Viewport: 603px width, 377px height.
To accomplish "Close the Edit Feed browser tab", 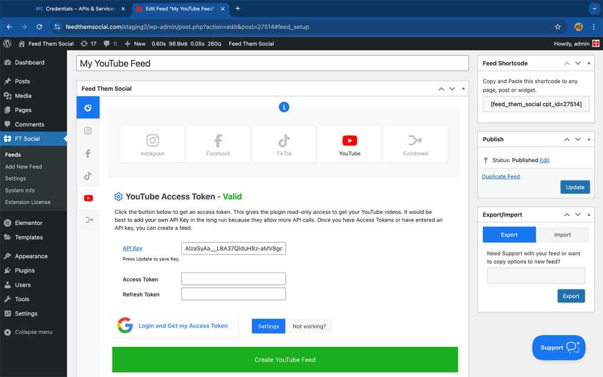I will (223, 8).
